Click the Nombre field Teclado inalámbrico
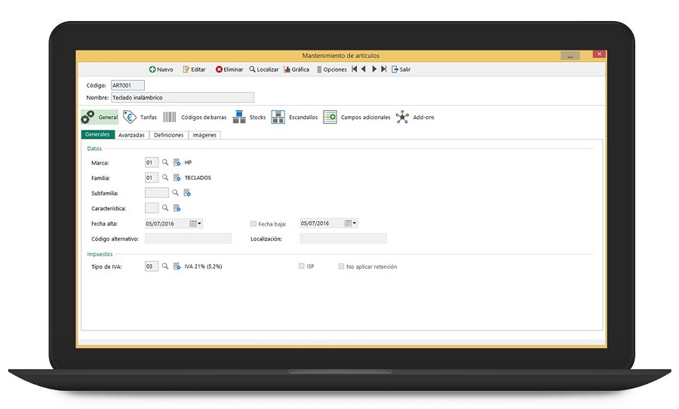Viewport: 679px width, 409px height. coord(183,97)
